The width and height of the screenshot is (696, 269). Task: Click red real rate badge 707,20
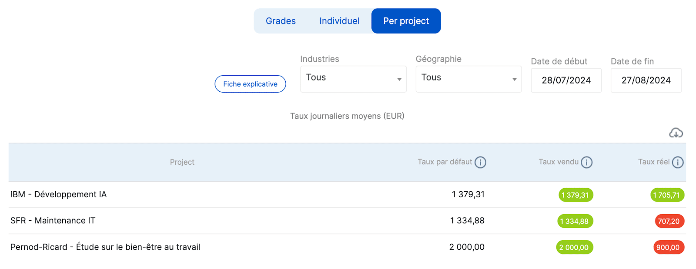tap(669, 221)
